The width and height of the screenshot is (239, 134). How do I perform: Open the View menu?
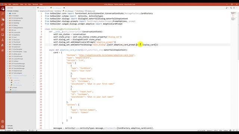point(22,4)
